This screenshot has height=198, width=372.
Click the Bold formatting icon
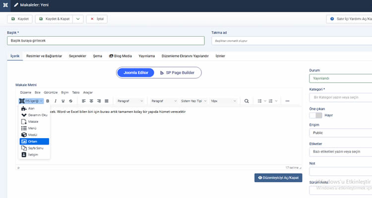[x=48, y=101]
